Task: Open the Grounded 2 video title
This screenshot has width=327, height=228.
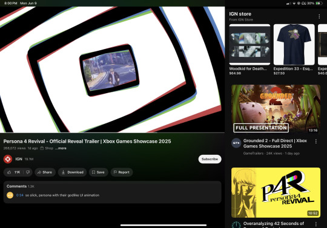Action: [x=275, y=143]
